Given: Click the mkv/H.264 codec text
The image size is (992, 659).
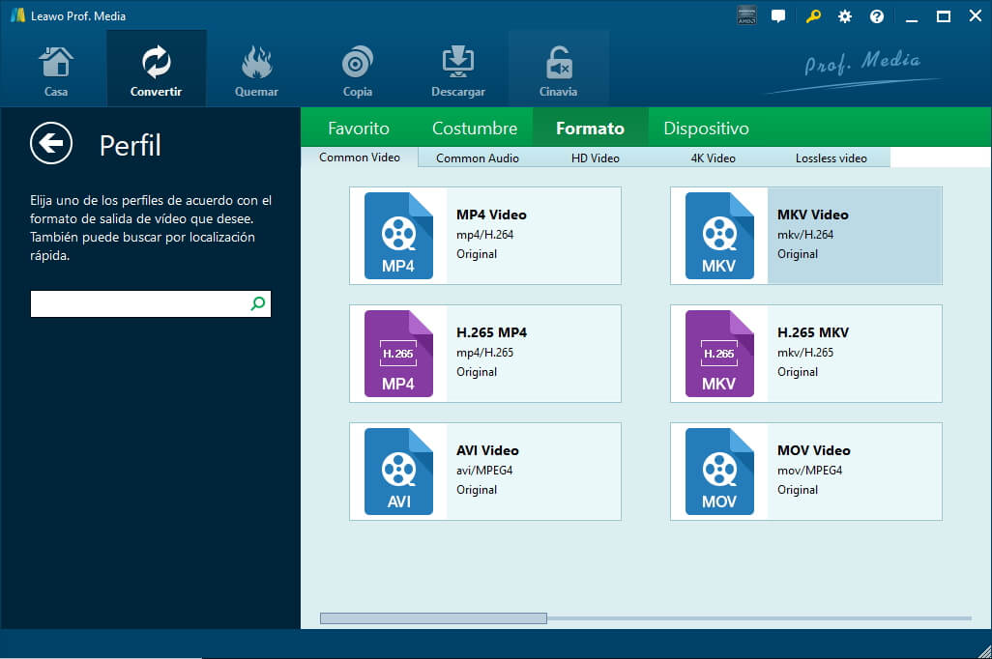Looking at the screenshot, I should [x=805, y=235].
